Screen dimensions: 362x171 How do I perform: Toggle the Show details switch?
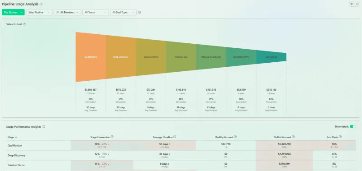point(352,127)
